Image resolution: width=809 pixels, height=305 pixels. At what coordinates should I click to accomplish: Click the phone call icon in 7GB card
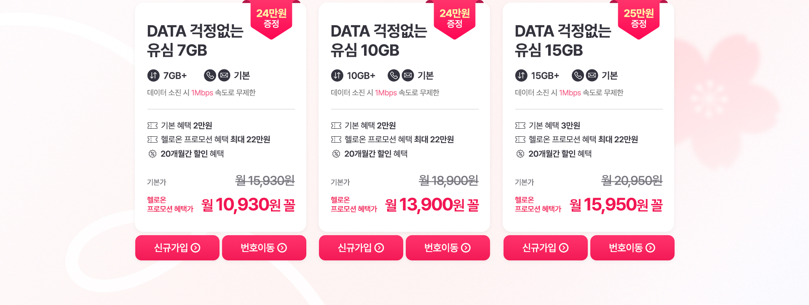pos(210,75)
